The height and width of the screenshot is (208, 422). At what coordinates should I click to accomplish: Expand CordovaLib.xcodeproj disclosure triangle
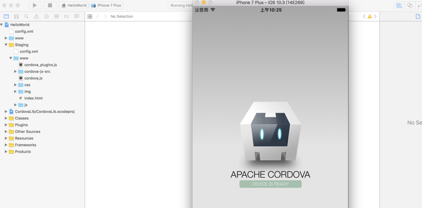pos(6,111)
